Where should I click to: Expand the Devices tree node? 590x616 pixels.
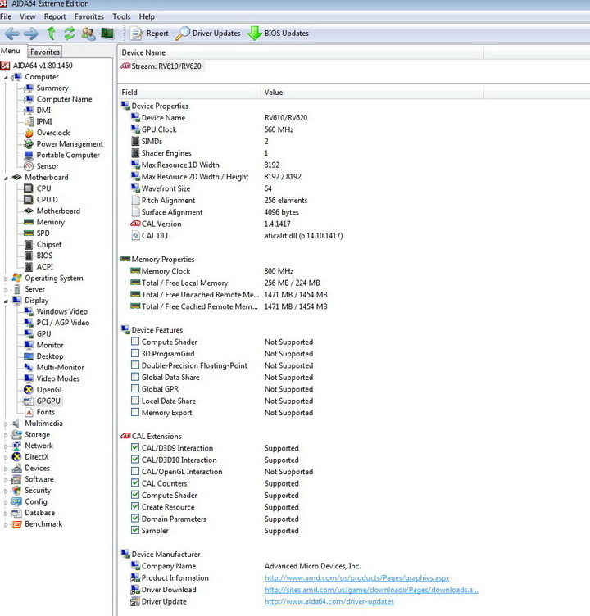point(6,469)
